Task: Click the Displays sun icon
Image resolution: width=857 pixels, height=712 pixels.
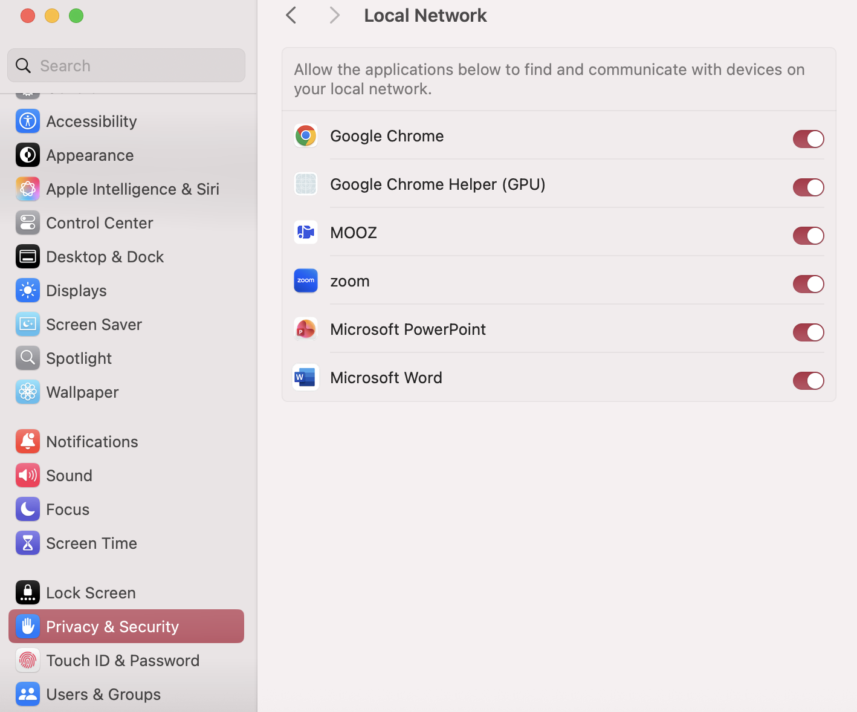Action: 28,291
